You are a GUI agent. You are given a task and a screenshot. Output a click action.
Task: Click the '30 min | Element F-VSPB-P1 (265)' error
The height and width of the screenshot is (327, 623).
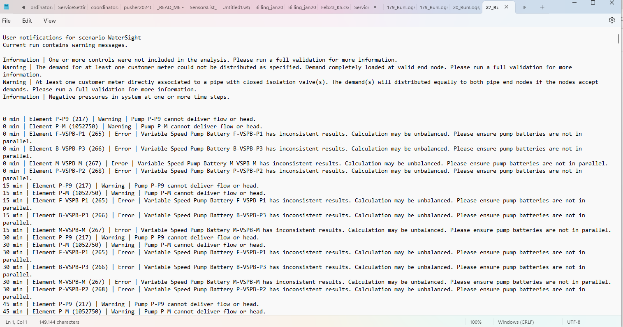[294, 256]
